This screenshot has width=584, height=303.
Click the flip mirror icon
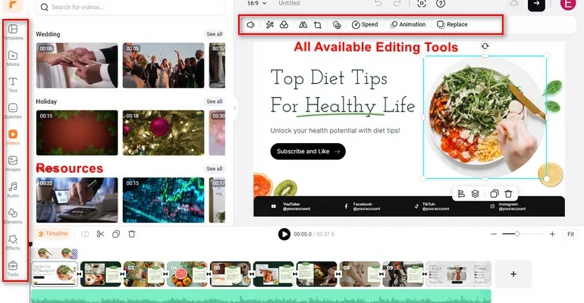(x=303, y=24)
